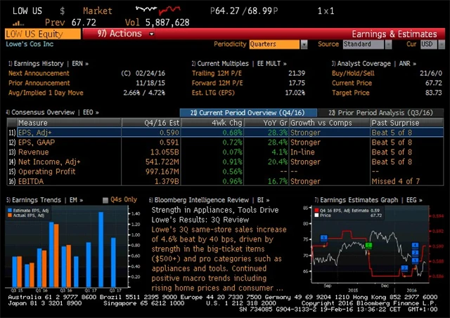This screenshot has height=318, width=450.
Task: Open Consensus Overview EEO link
Action: [x=53, y=112]
